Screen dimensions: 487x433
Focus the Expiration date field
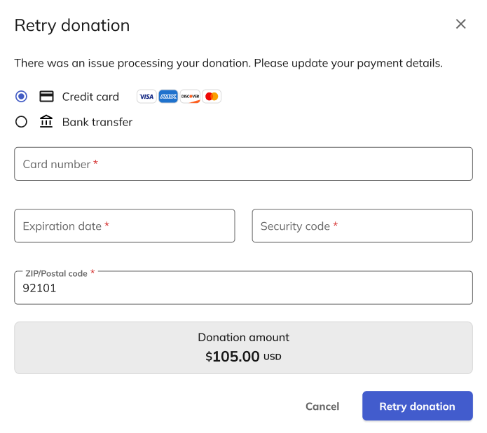tap(124, 226)
